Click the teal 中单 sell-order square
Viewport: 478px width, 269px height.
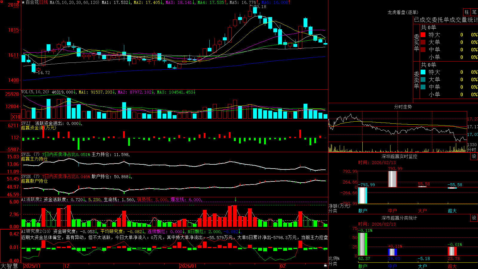click(423, 87)
